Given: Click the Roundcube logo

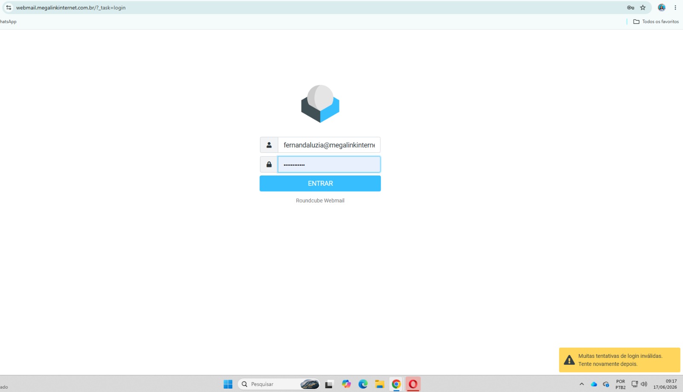Looking at the screenshot, I should pyautogui.click(x=320, y=104).
